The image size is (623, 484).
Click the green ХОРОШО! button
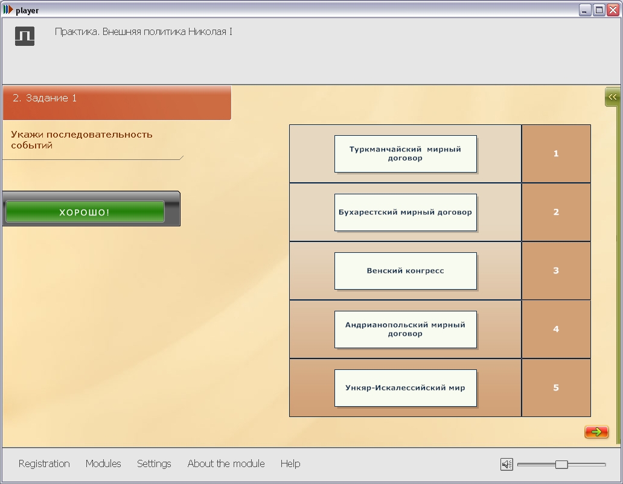(x=85, y=212)
